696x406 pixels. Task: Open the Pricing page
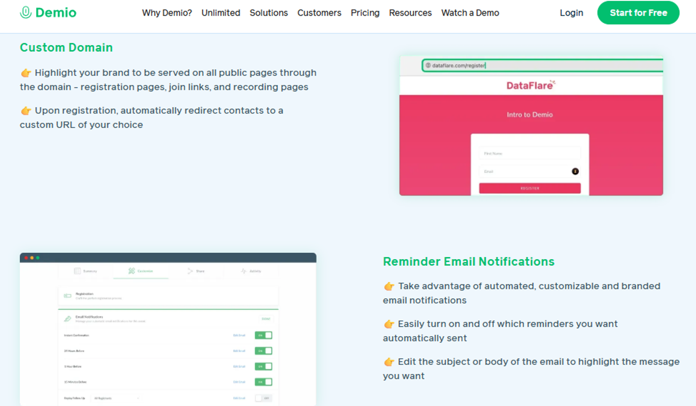(365, 13)
